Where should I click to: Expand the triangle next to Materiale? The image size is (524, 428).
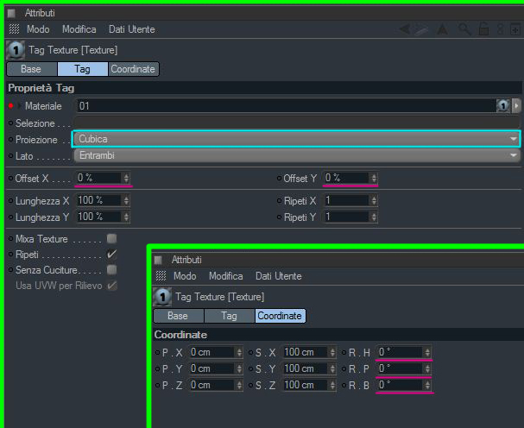(19, 106)
